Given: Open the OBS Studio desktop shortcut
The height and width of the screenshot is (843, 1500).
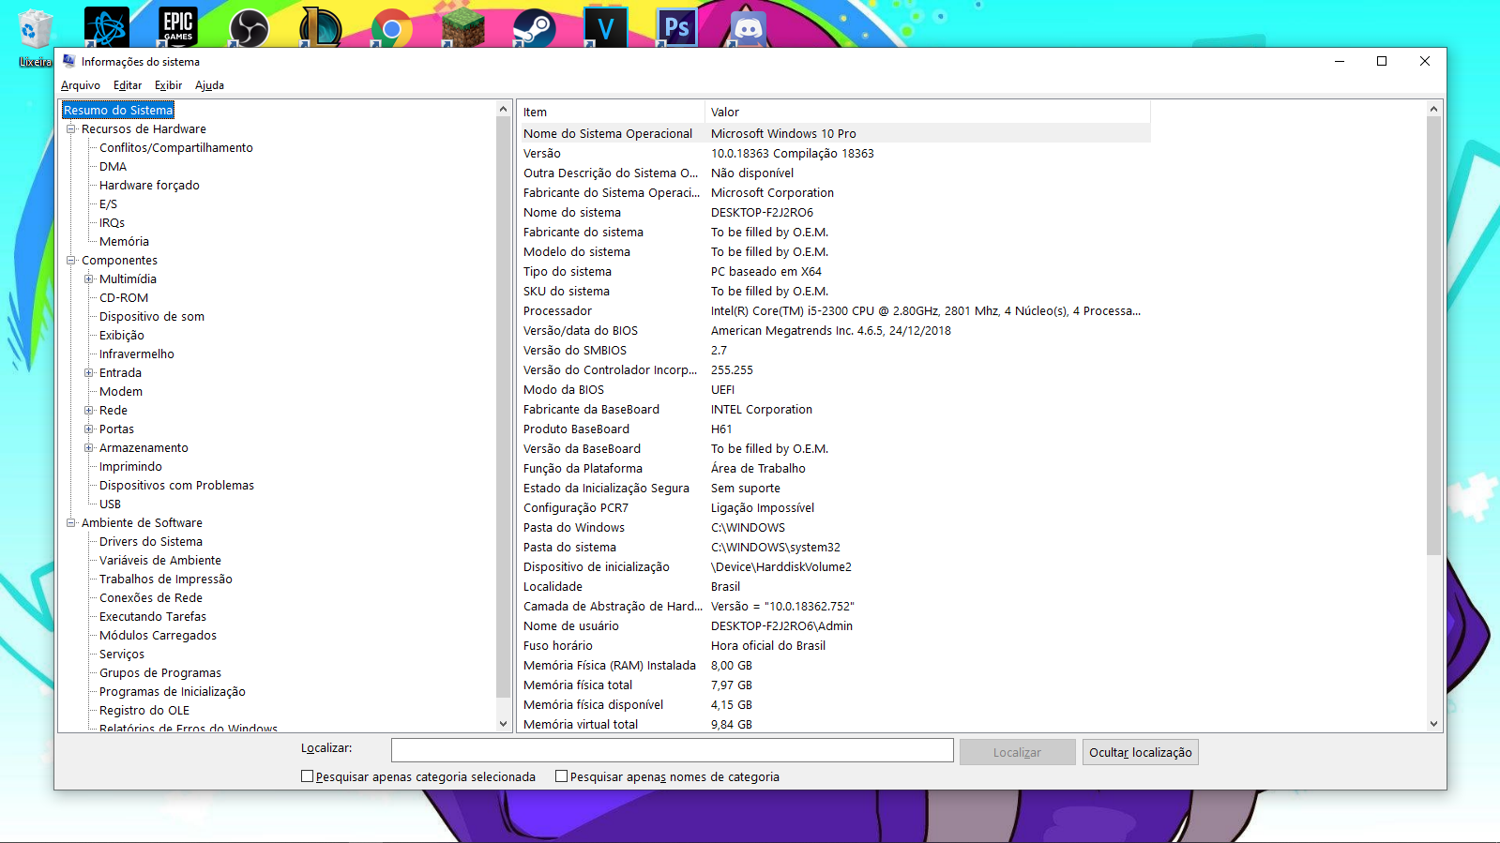Looking at the screenshot, I should (x=250, y=27).
